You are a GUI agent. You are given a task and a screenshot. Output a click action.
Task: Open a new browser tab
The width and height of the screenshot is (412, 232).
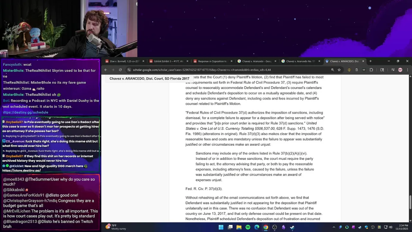click(x=370, y=61)
